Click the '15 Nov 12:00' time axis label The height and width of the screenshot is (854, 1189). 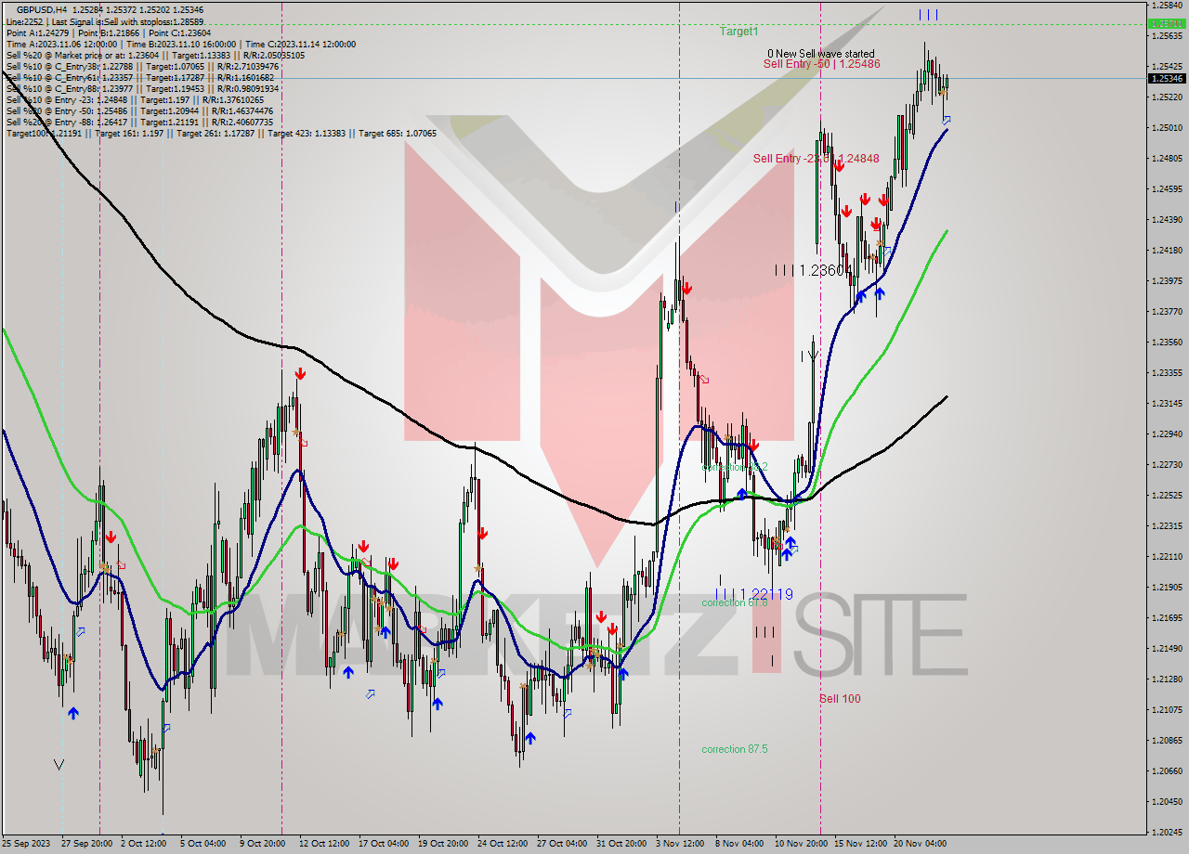(x=860, y=844)
